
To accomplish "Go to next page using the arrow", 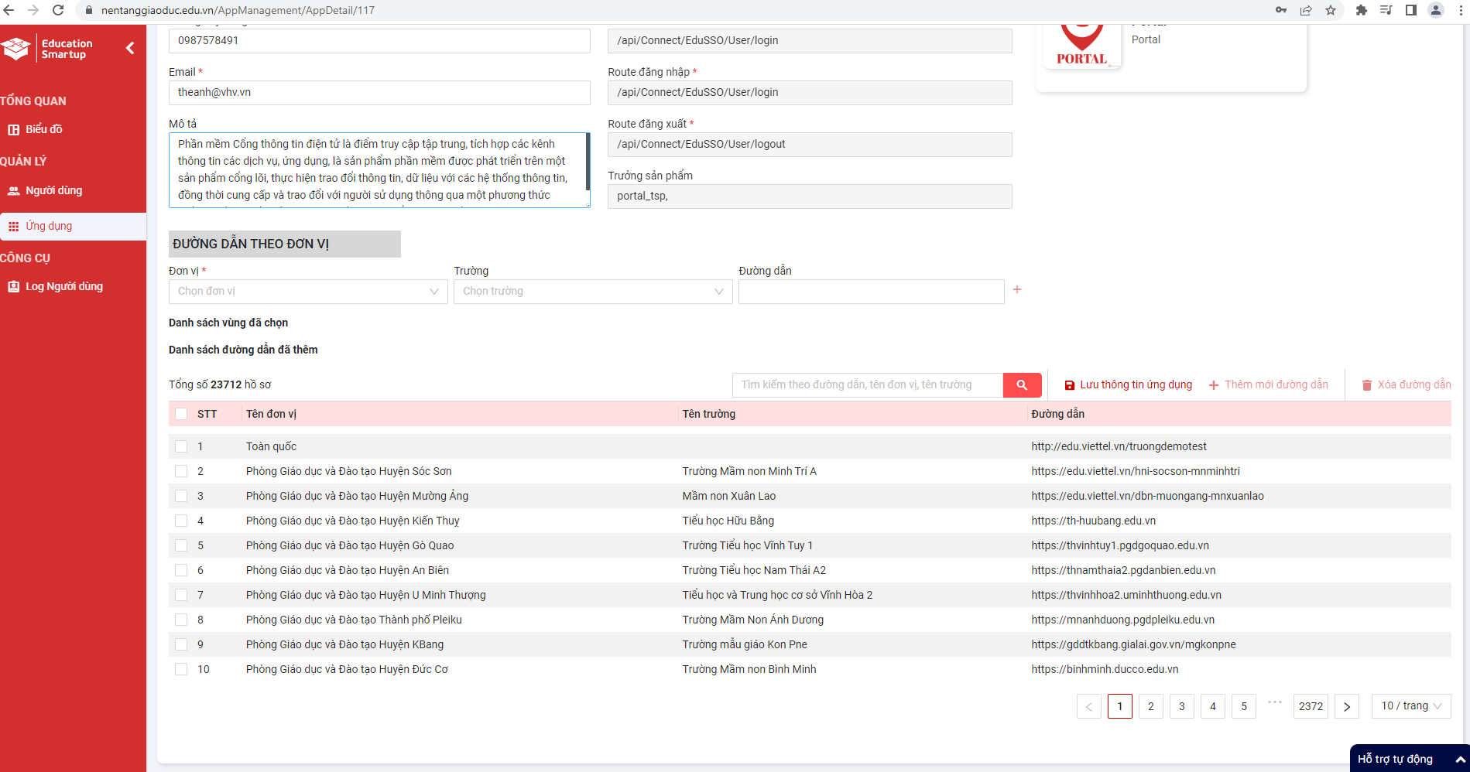I will click(x=1347, y=706).
